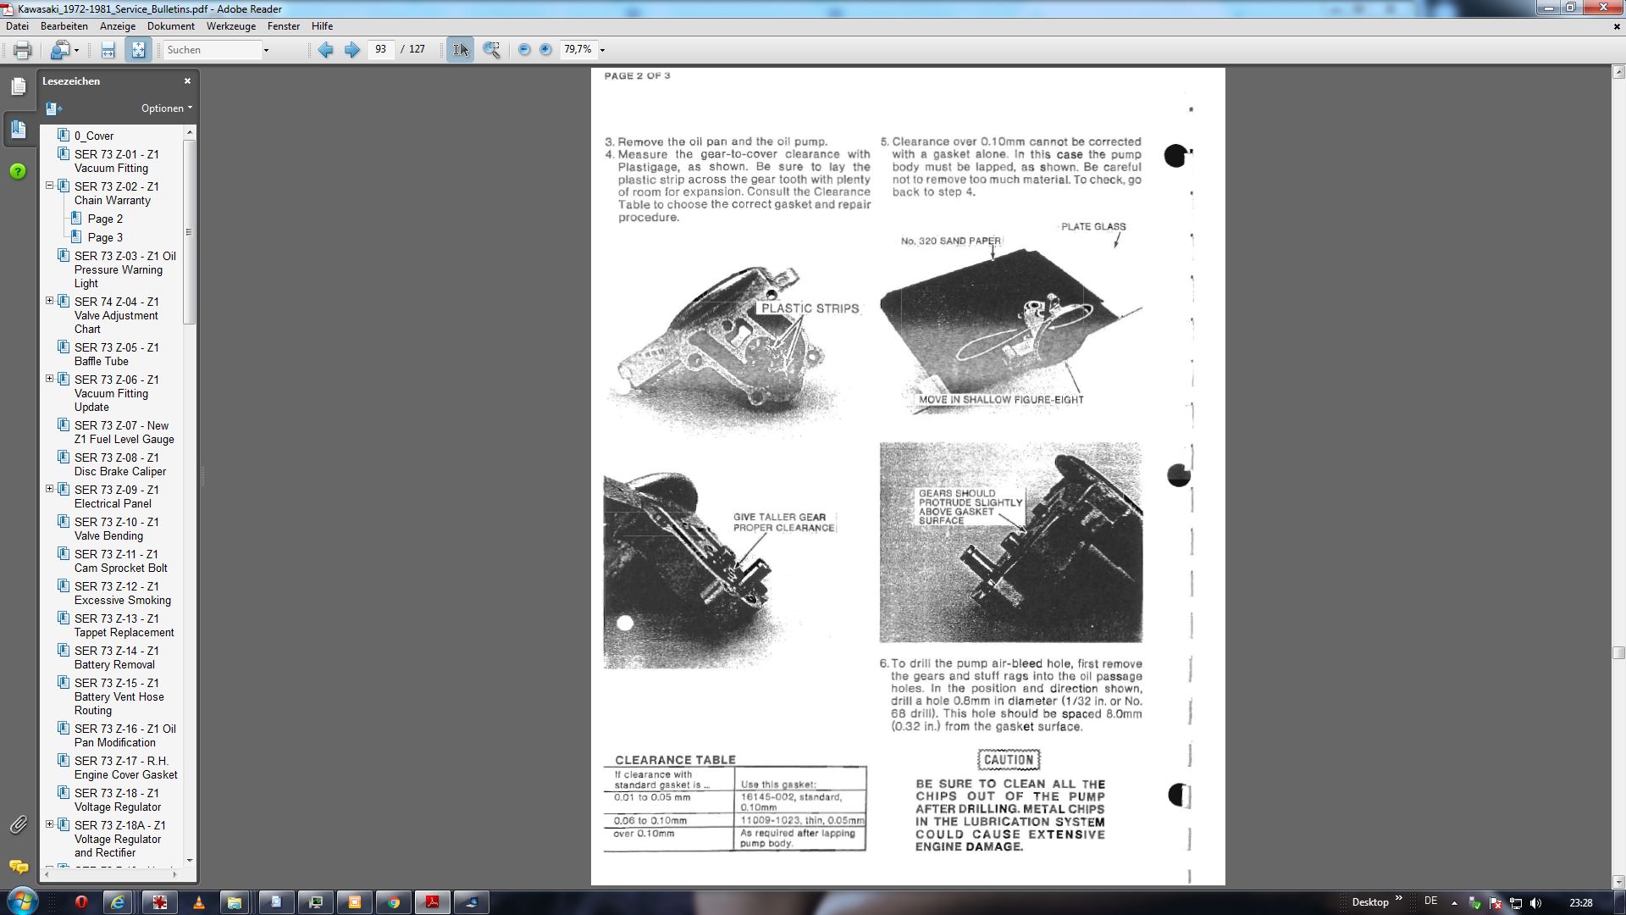Open the Anzeige menu
The height and width of the screenshot is (915, 1626).
118,26
